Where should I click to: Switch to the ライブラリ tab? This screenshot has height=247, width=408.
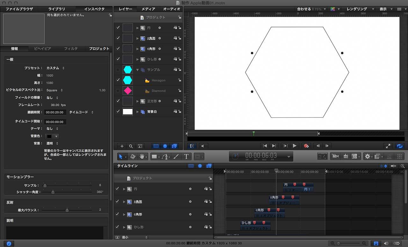coord(57,9)
